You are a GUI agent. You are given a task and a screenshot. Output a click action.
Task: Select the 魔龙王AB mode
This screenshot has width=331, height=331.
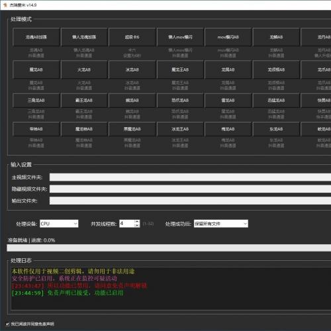(x=180, y=70)
